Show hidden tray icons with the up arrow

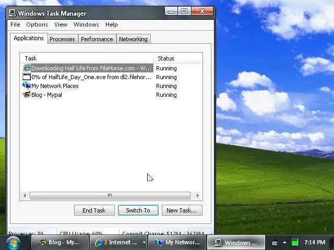(x=284, y=242)
